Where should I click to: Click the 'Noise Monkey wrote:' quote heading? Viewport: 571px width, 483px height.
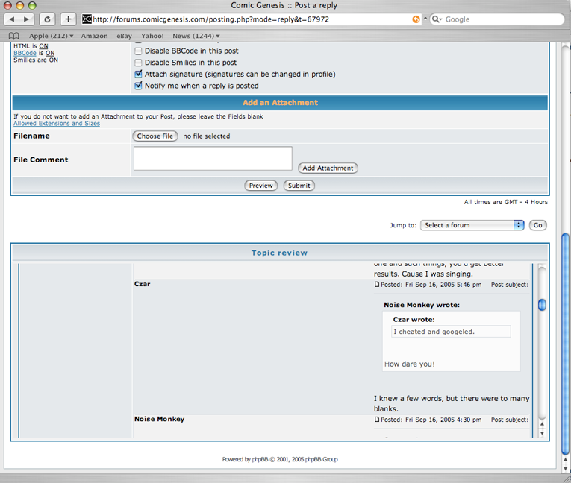[x=422, y=305]
